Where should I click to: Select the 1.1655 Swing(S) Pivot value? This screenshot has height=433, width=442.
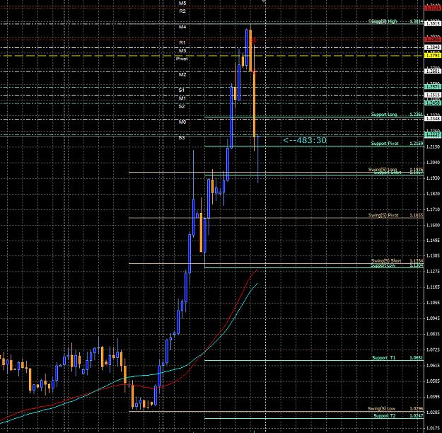(x=417, y=215)
